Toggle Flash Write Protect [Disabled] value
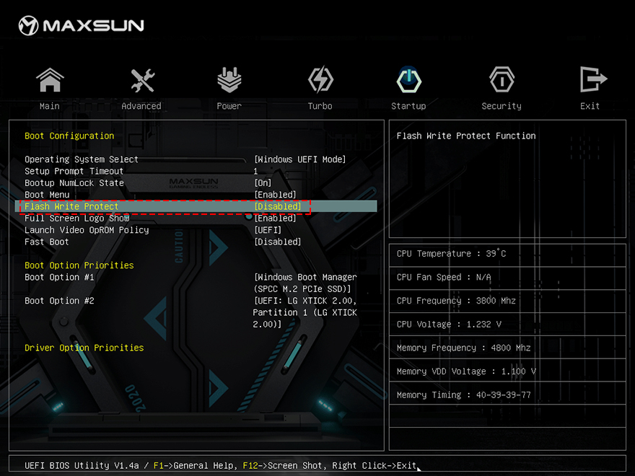The image size is (635, 476). click(278, 206)
